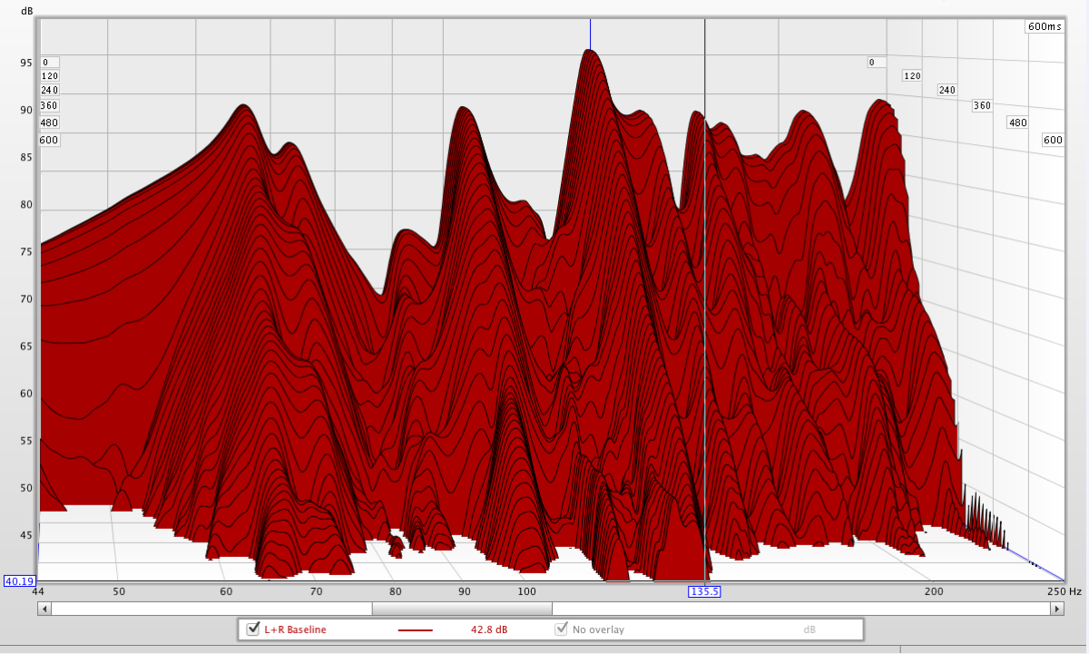Click the No overlay legend text
Image resolution: width=1089 pixels, height=654 pixels.
pos(598,630)
